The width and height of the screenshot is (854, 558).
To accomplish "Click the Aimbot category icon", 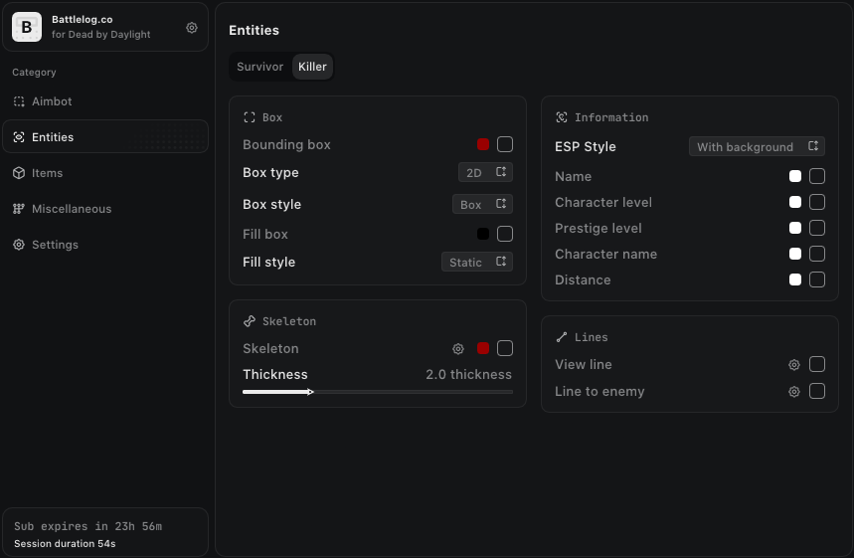I will (x=19, y=101).
